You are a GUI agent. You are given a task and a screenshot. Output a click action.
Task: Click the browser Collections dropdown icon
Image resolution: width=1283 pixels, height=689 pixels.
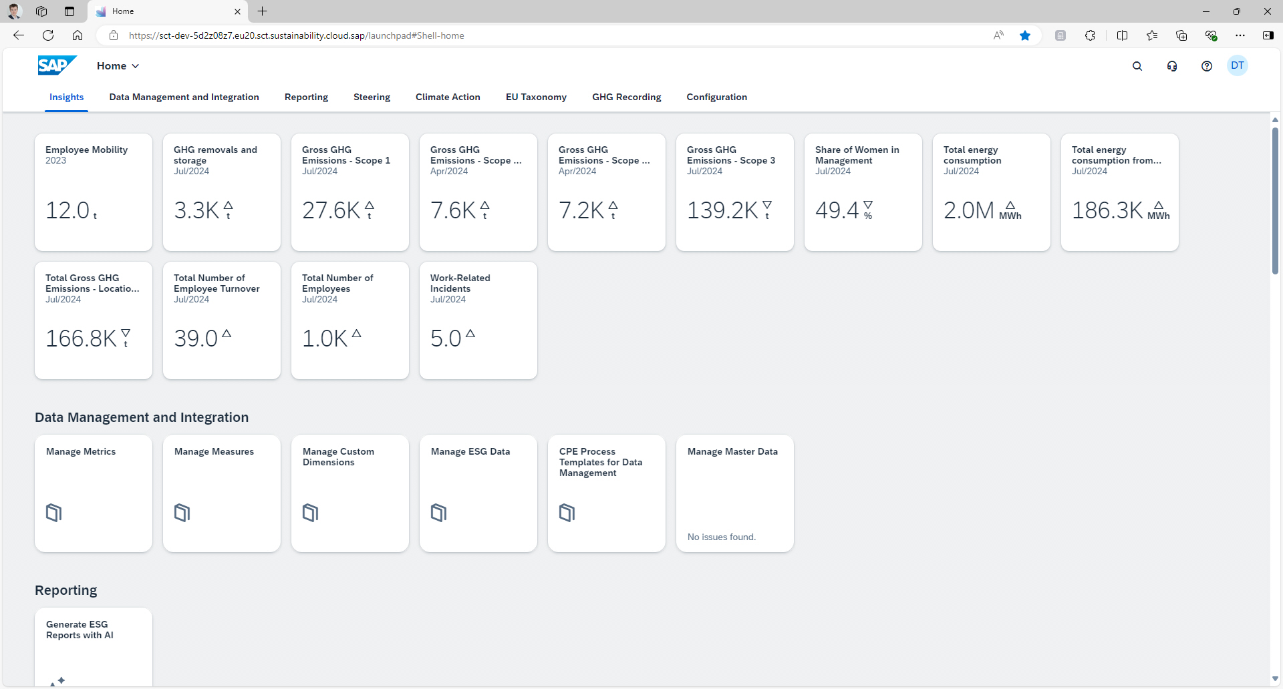(1181, 35)
